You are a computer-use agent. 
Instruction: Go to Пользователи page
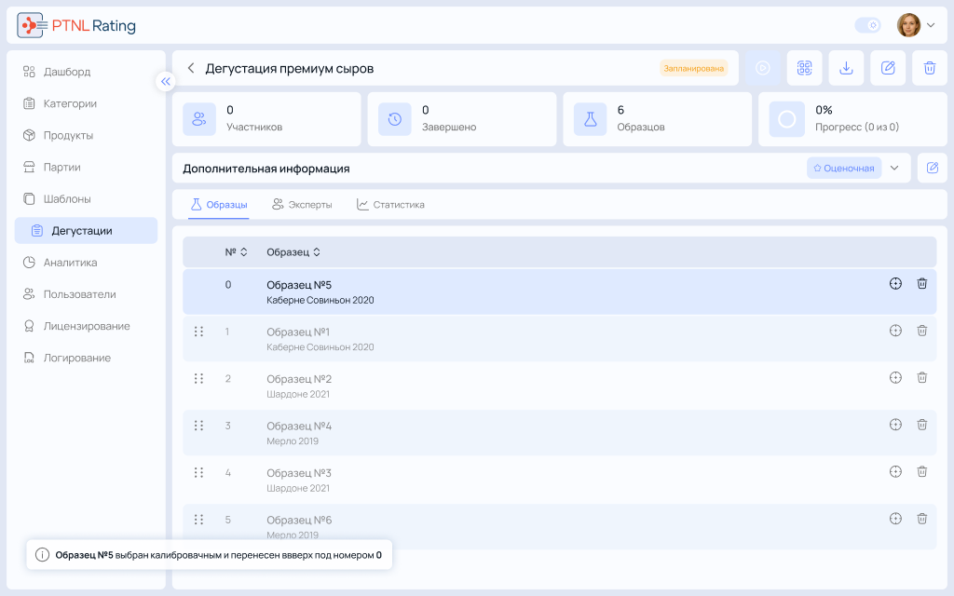coord(86,294)
